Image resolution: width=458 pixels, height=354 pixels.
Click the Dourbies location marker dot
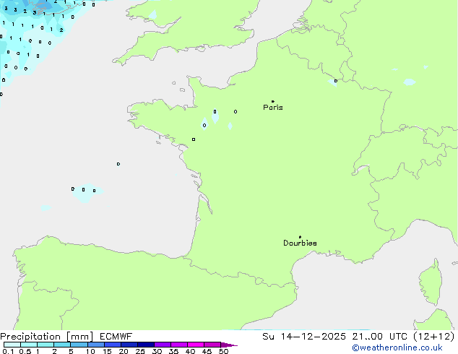click(300, 237)
